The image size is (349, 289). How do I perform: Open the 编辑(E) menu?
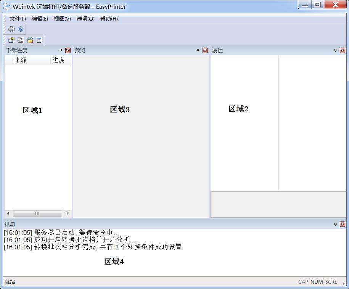(40, 19)
